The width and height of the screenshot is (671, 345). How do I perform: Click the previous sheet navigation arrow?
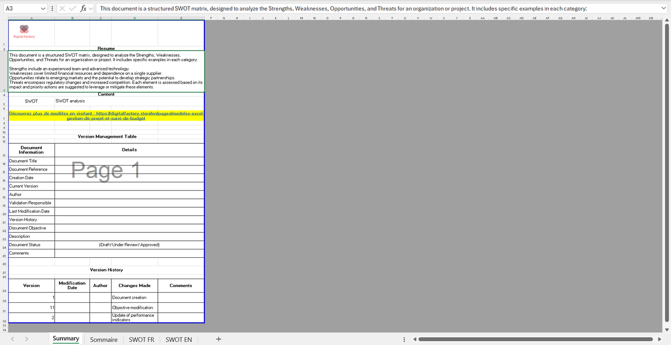(13, 339)
